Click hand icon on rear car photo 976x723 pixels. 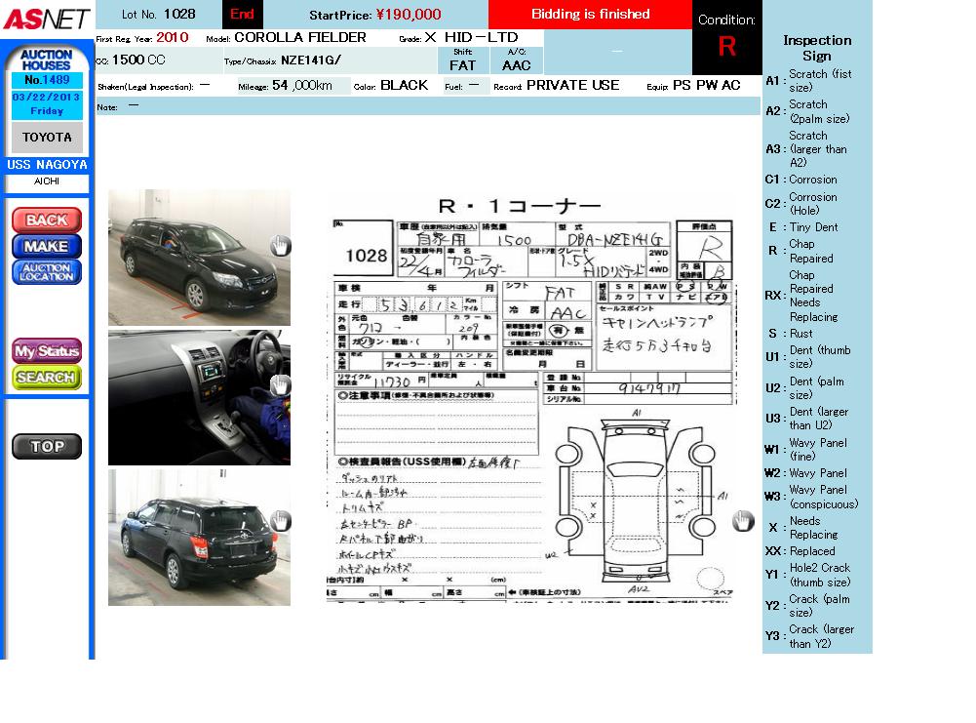pos(280,521)
